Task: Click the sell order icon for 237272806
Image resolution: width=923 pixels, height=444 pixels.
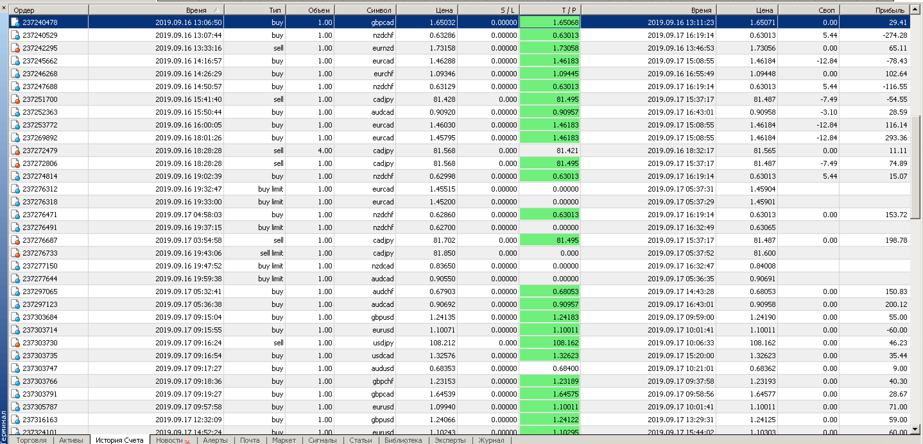Action: tap(15, 163)
